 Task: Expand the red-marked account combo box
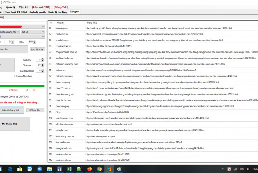click(x=43, y=27)
